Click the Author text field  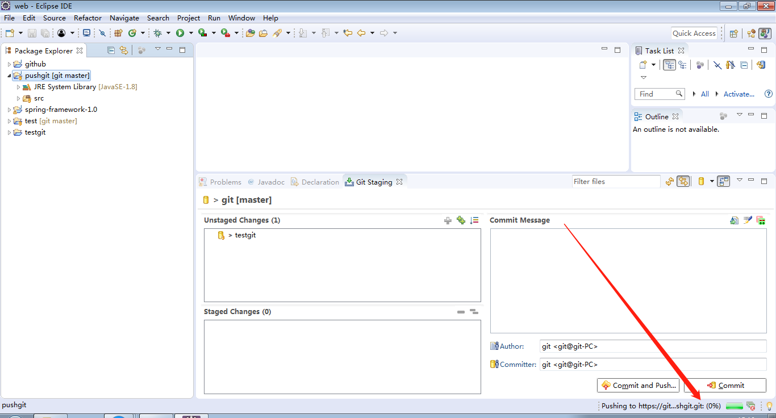(x=653, y=346)
